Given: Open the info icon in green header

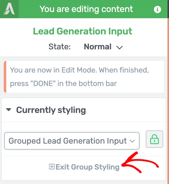Looking at the screenshot, I should coord(157,9).
